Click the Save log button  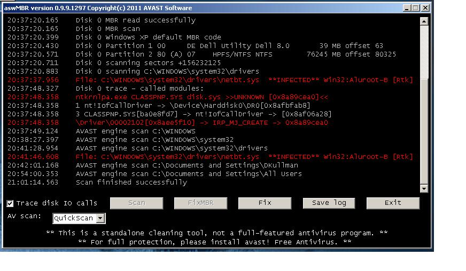(329, 203)
